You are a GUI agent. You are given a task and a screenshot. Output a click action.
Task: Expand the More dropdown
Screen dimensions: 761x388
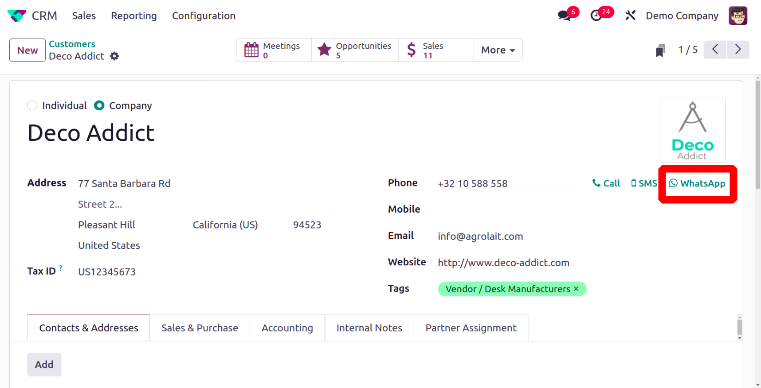498,50
